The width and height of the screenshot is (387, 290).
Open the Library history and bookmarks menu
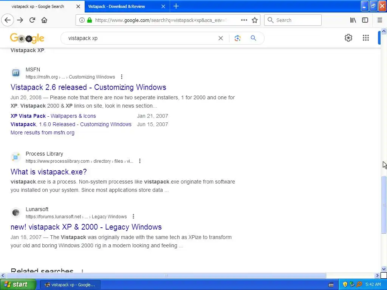[353, 20]
